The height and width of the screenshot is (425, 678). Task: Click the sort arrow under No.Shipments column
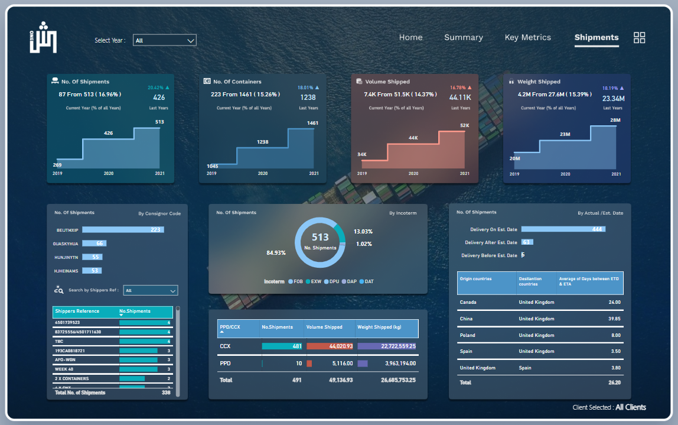pos(121,315)
